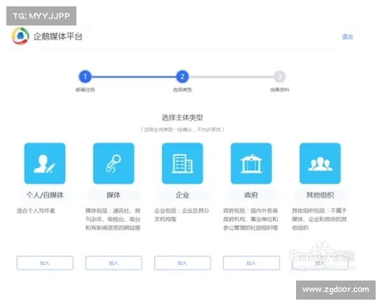Click 加入 button under 其他组织

tap(320, 263)
